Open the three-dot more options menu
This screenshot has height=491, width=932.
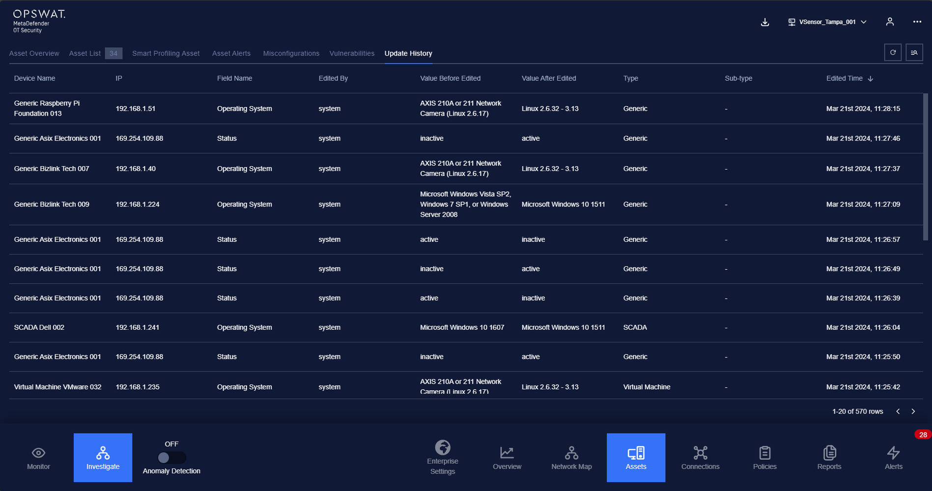point(917,22)
